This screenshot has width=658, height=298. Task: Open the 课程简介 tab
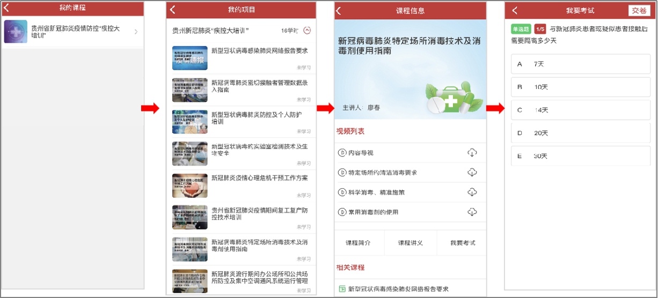pyautogui.click(x=357, y=243)
